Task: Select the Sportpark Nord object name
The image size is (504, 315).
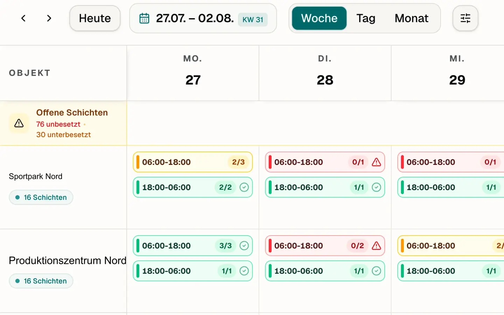Action: tap(36, 176)
